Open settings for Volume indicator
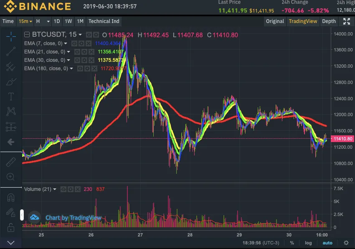This screenshot has height=249, width=355. [71, 189]
